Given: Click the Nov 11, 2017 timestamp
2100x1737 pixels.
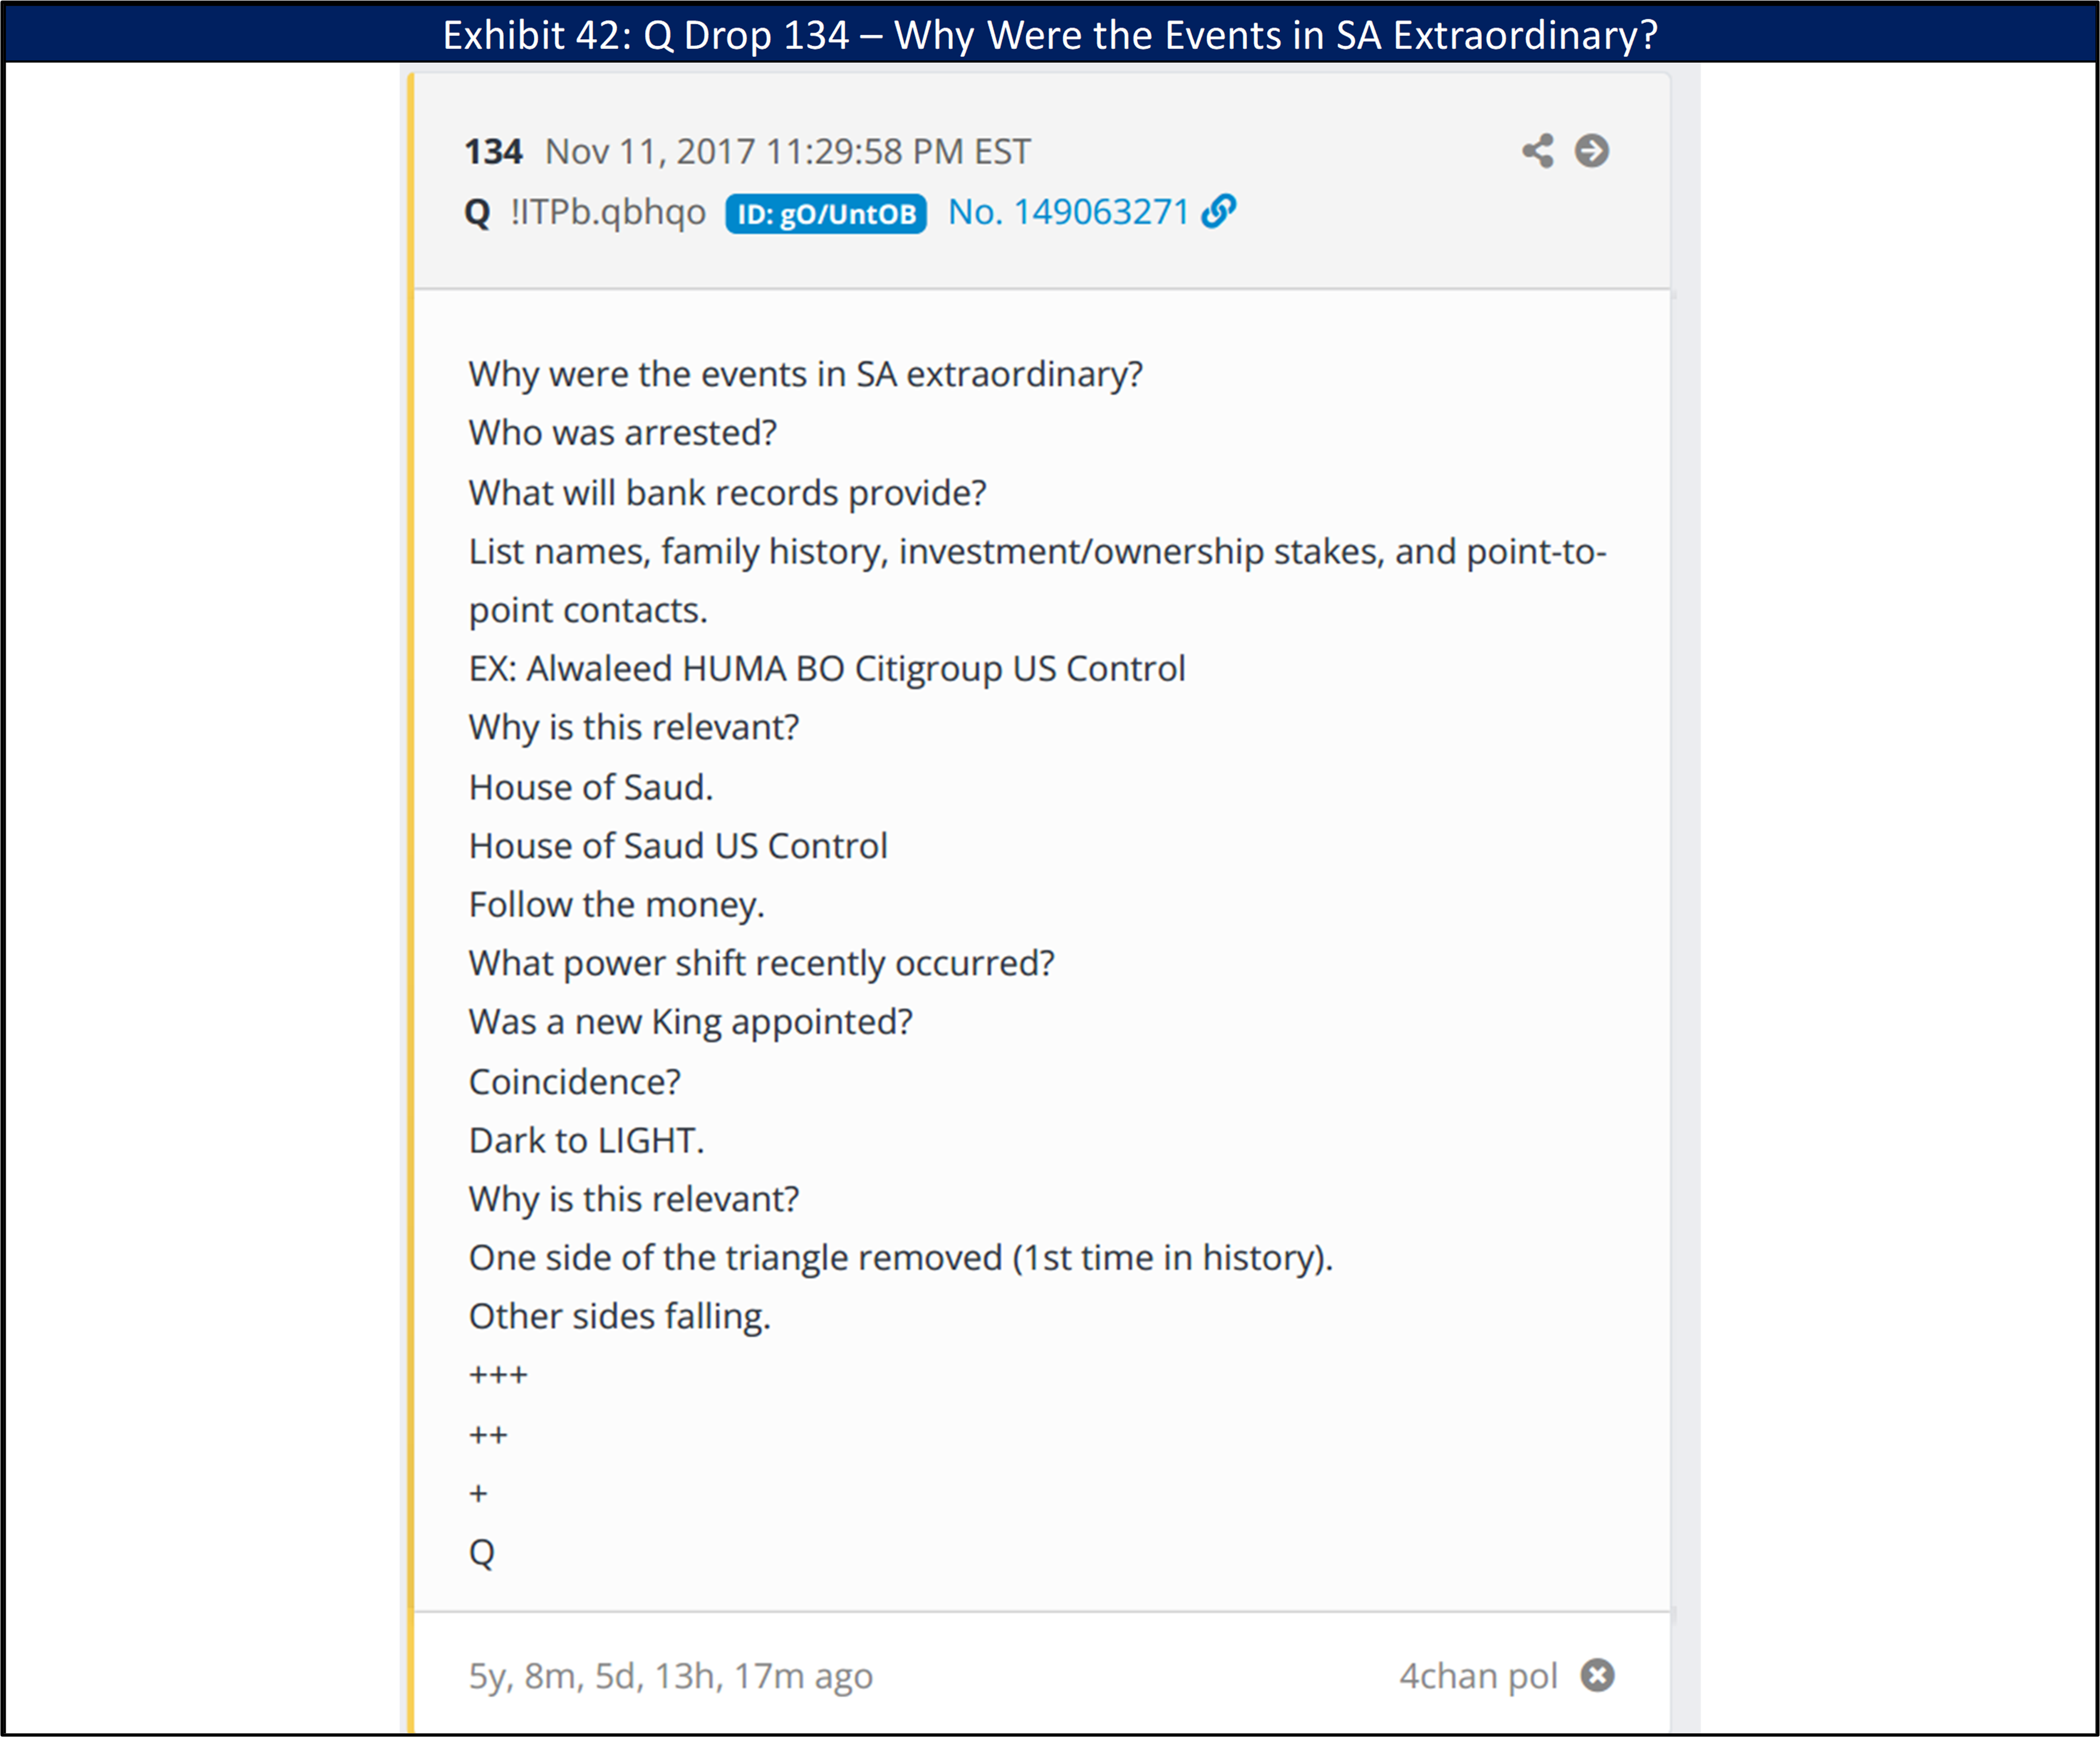Looking at the screenshot, I should pyautogui.click(x=787, y=152).
